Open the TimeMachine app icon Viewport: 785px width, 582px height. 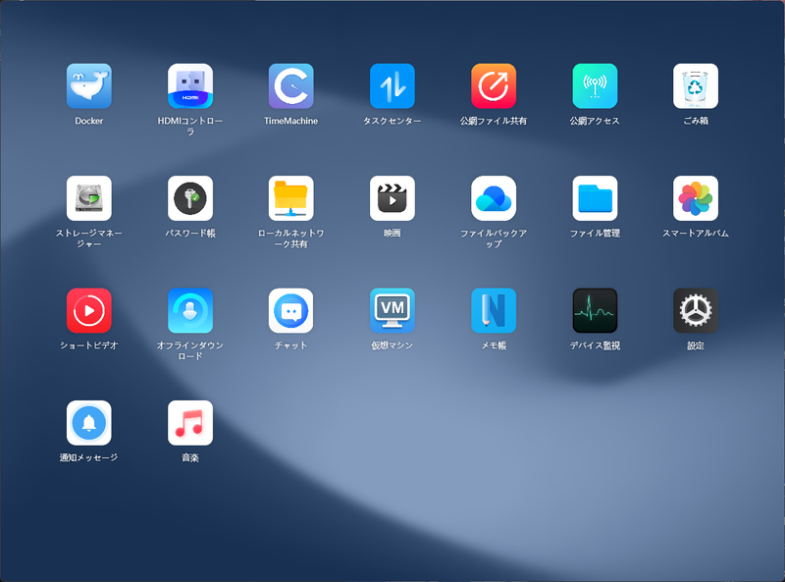click(290, 85)
